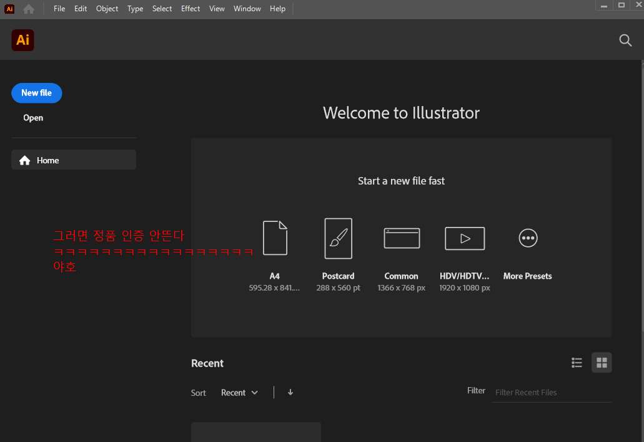Open the Select menu

(x=162, y=9)
